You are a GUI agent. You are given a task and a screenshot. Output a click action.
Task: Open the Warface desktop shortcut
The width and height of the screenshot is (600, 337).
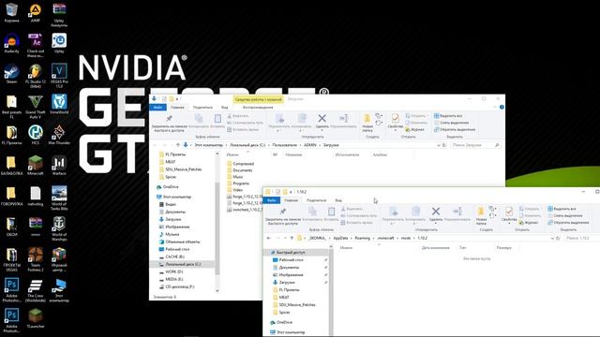(59, 165)
